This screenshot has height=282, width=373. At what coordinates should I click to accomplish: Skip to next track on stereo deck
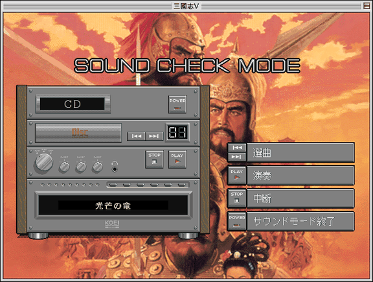pos(154,136)
